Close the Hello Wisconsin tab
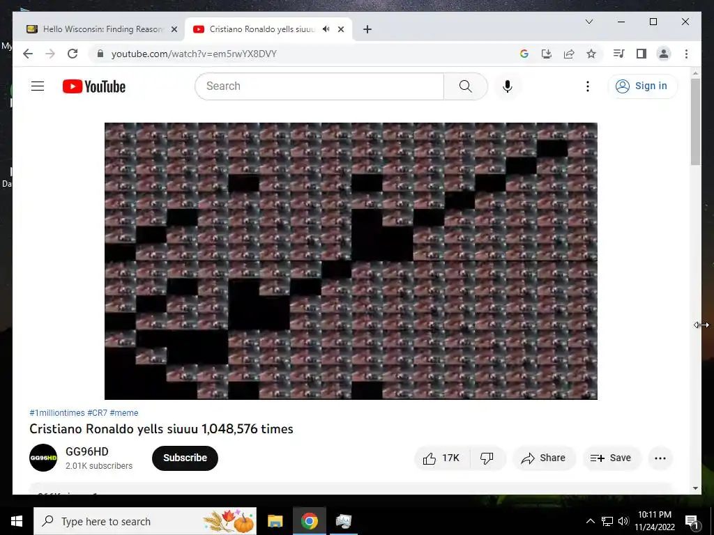Viewport: 714px width, 535px height. (x=174, y=29)
